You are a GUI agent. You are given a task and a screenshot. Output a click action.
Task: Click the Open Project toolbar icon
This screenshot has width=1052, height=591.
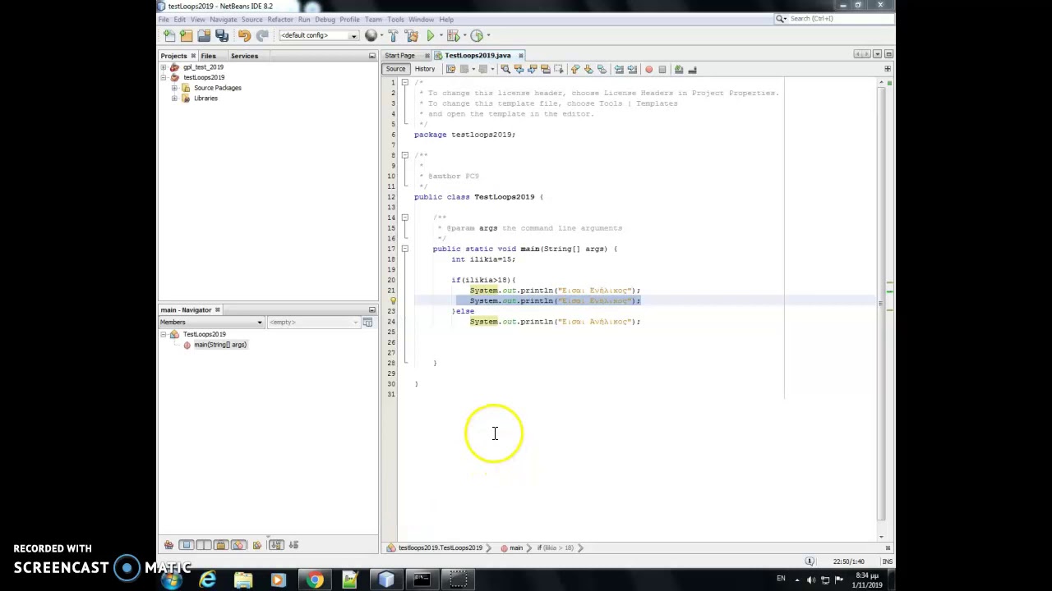pyautogui.click(x=204, y=35)
